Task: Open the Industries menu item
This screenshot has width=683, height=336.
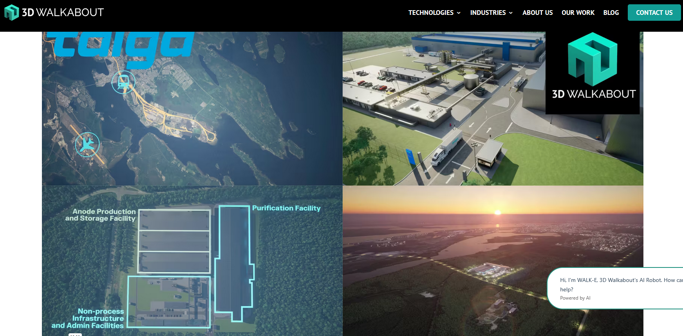Action: click(488, 13)
